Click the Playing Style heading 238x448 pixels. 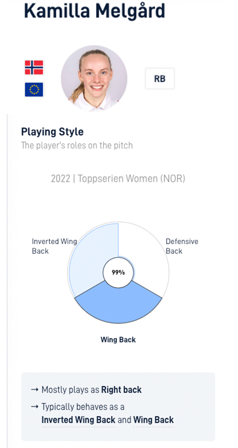click(52, 132)
